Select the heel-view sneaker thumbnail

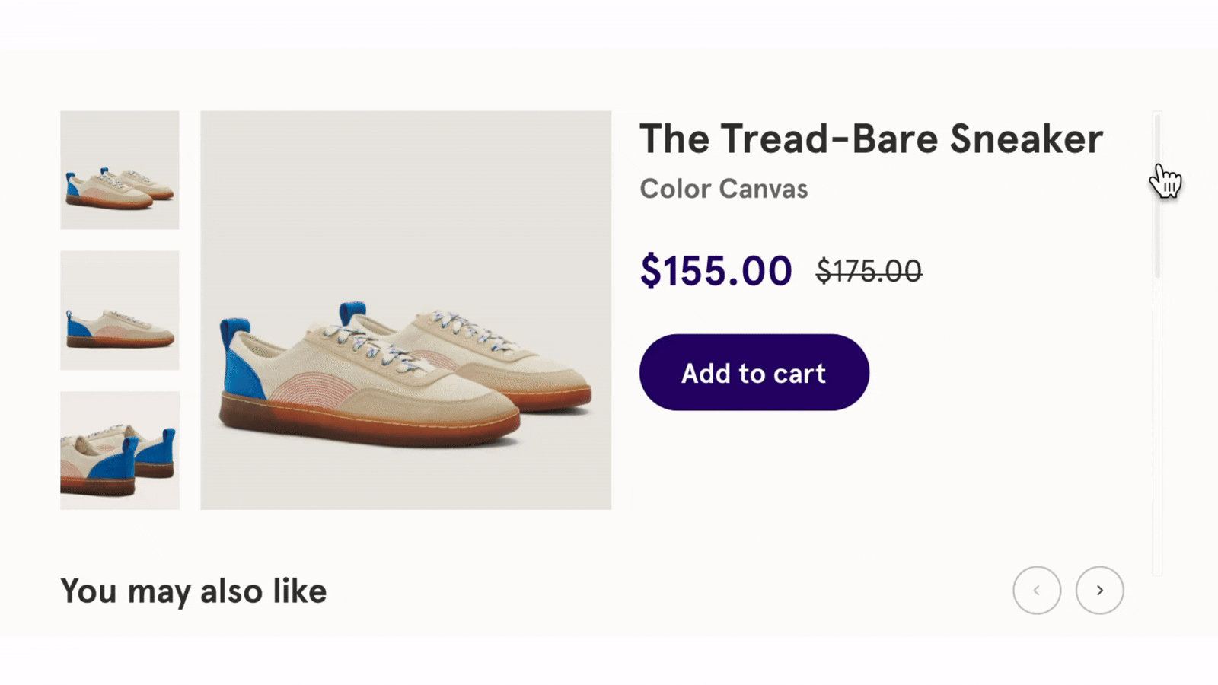120,450
